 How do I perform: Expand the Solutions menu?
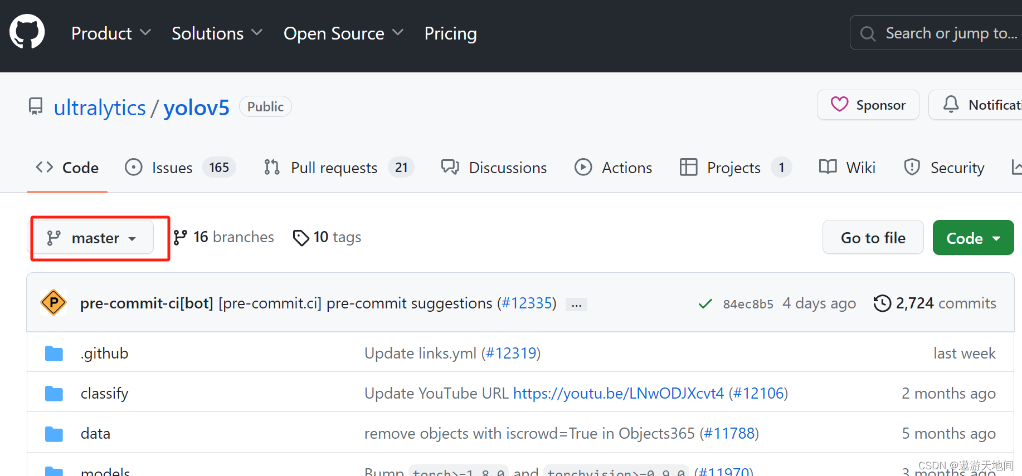(x=217, y=33)
